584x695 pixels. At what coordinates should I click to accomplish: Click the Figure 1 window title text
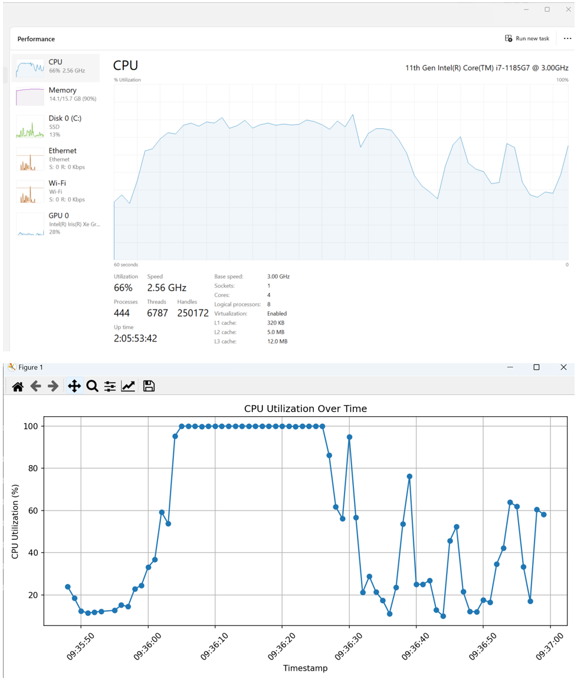(x=31, y=367)
